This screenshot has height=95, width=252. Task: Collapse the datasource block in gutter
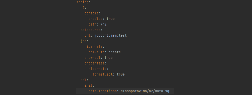point(76,30)
